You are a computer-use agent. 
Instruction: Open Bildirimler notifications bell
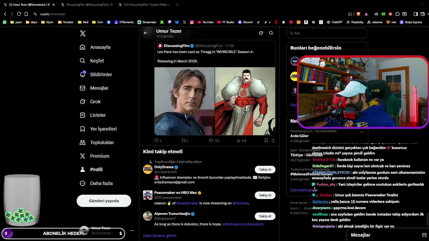pos(96,74)
